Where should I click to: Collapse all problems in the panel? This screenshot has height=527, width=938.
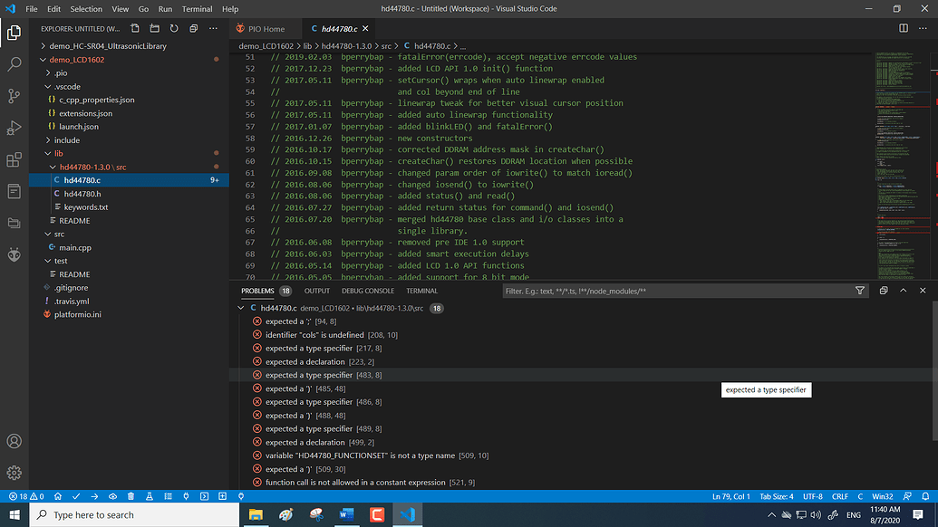tap(884, 291)
